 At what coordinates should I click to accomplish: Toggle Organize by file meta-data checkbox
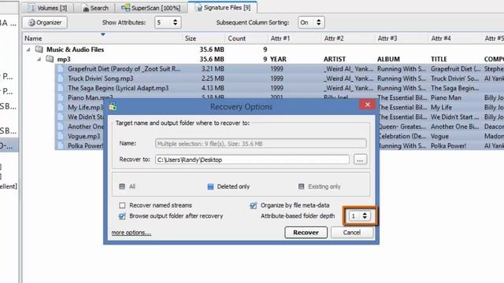(x=254, y=205)
